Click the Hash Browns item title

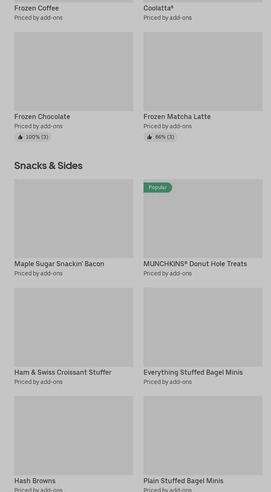pos(35,481)
